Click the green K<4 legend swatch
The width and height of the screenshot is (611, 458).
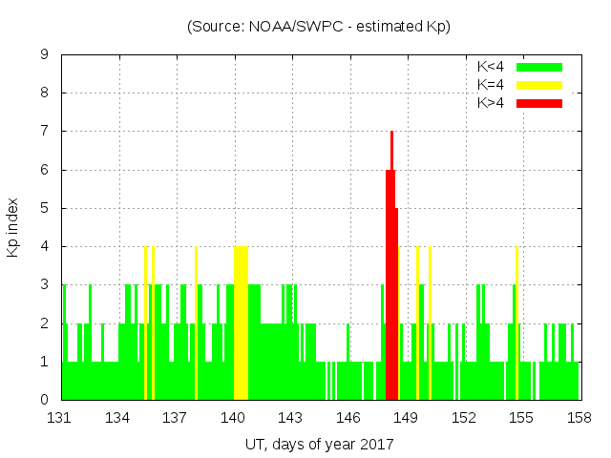point(539,67)
